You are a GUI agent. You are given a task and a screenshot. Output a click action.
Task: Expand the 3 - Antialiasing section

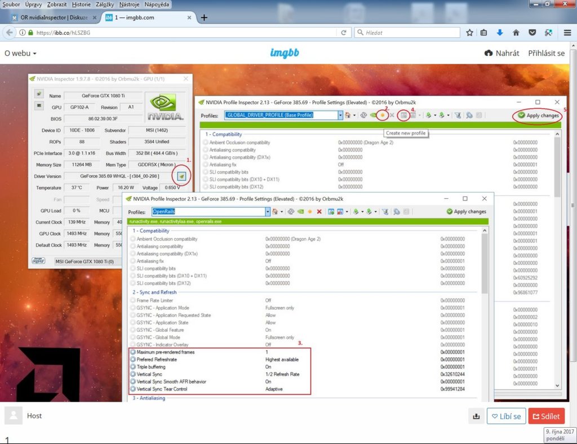point(149,398)
